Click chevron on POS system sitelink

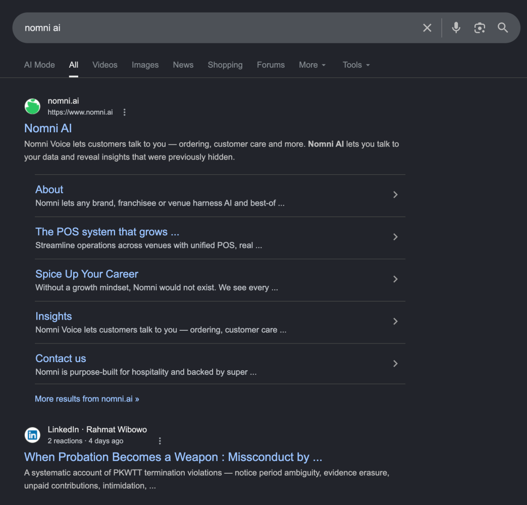point(395,237)
